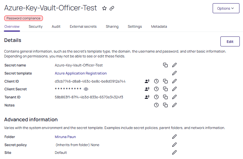Open the Sharing tab
Viewport: 243px width, 159px height.
coord(112,27)
